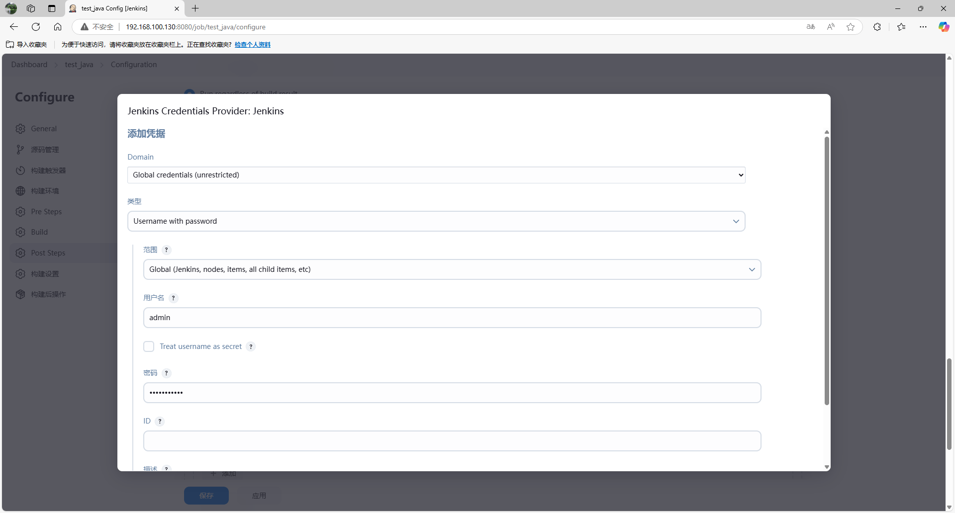
Task: Open help for Treat username as secret
Action: (251, 347)
